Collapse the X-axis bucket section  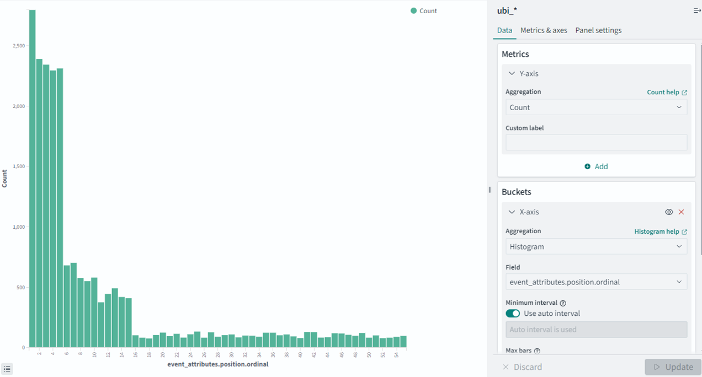pyautogui.click(x=512, y=212)
